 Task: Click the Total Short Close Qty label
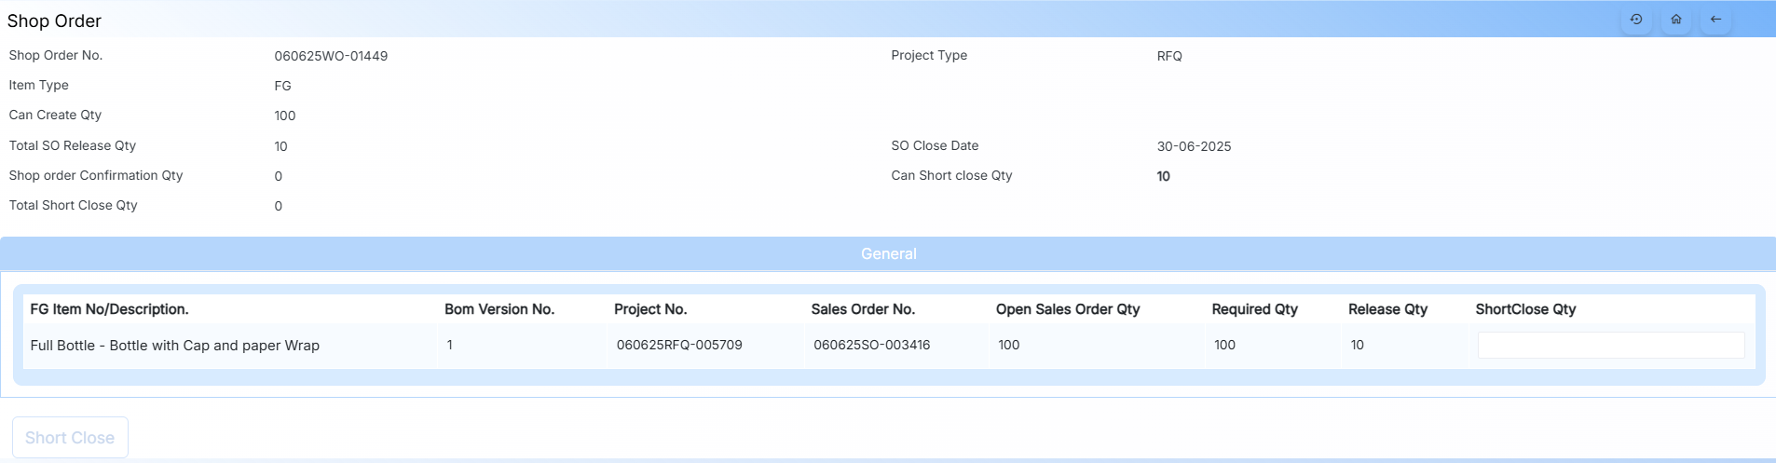click(x=73, y=205)
